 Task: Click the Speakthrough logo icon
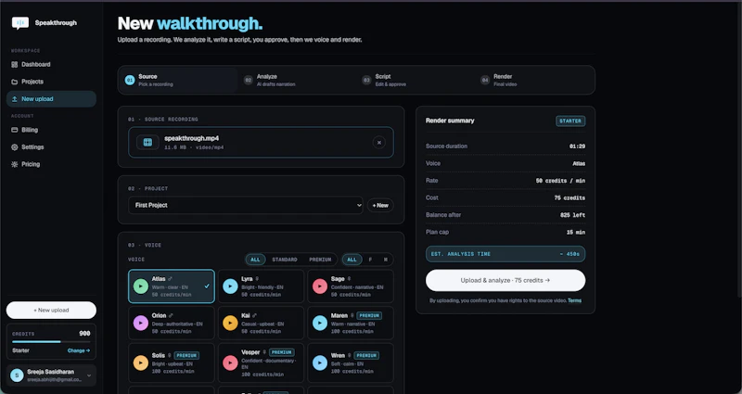pyautogui.click(x=20, y=22)
